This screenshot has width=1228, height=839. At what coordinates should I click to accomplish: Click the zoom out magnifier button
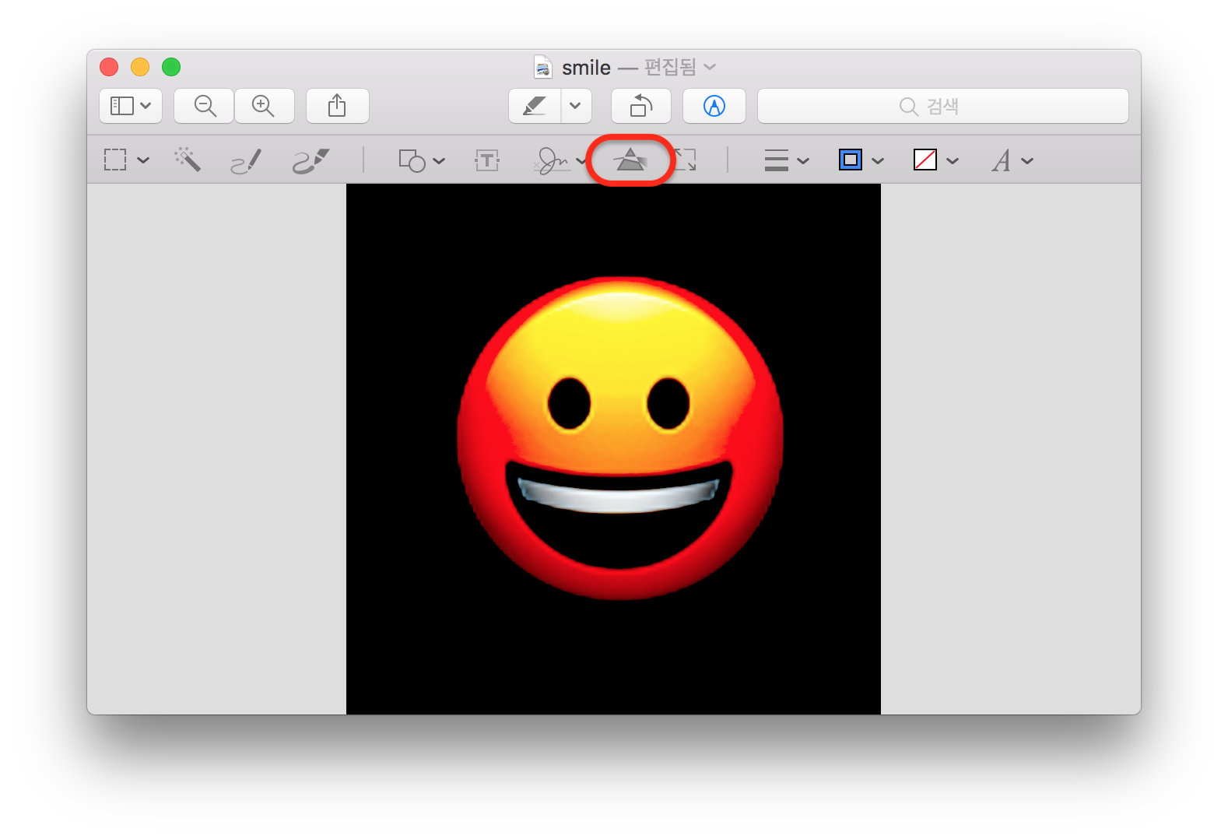205,106
